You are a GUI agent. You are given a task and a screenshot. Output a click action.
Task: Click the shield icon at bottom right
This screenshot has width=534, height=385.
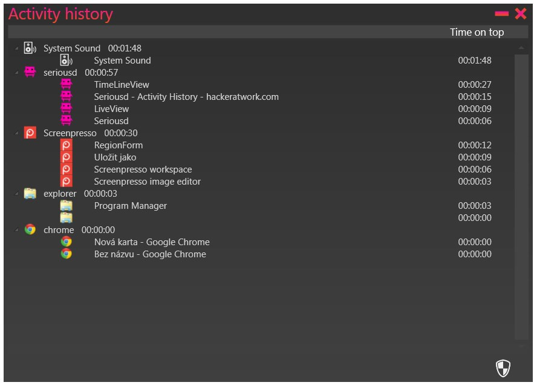[503, 368]
